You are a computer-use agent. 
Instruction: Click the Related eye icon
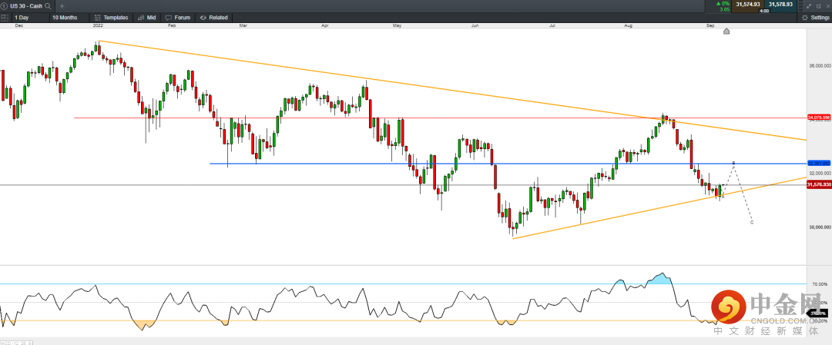tap(203, 17)
